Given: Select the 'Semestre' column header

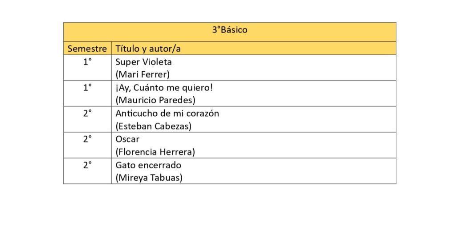Looking at the screenshot, I should (87, 49).
